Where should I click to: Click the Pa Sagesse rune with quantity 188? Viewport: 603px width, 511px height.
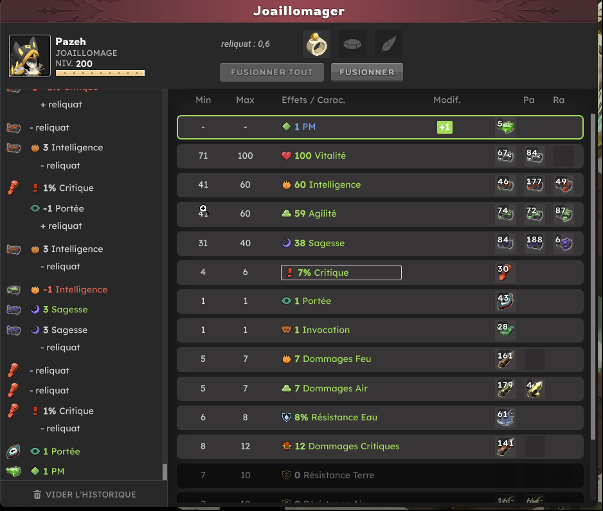pos(535,243)
